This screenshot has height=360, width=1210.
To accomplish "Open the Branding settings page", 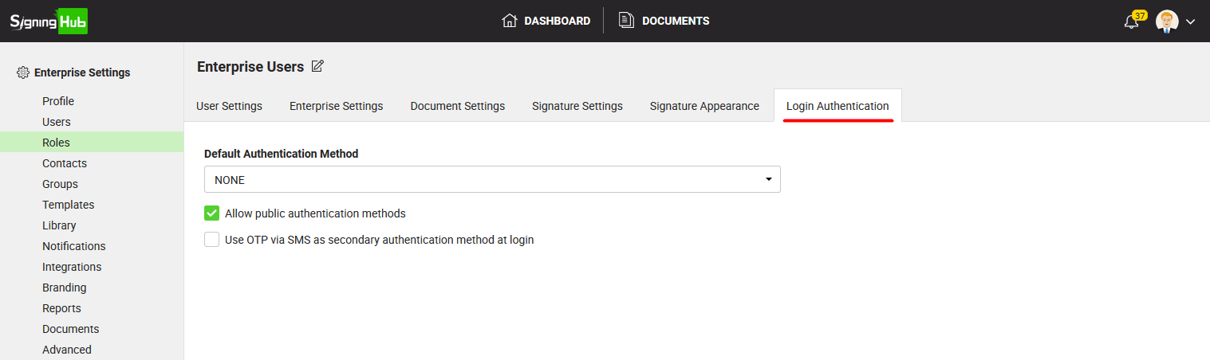I will click(x=65, y=288).
